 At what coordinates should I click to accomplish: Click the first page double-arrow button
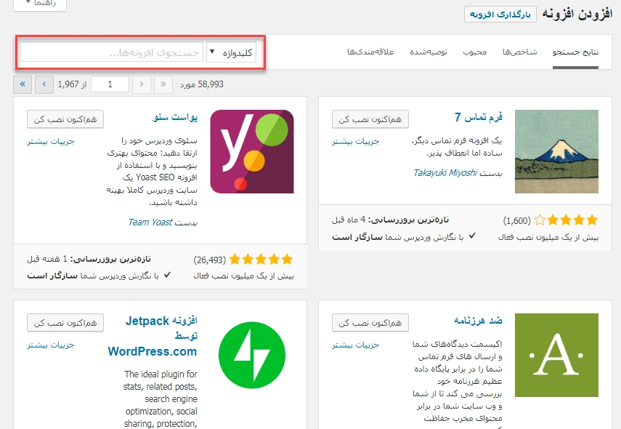coord(163,84)
